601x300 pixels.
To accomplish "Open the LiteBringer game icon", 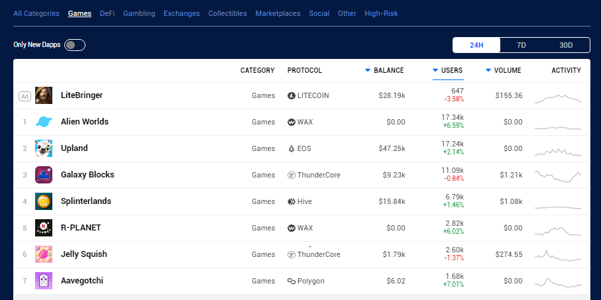I will coord(44,95).
